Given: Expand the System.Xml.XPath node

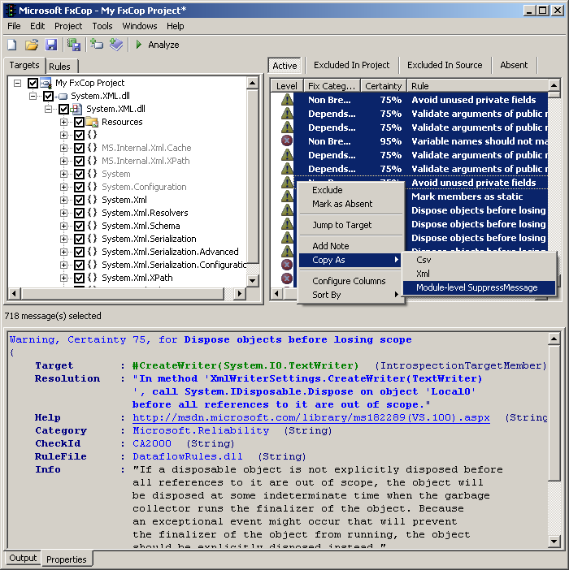Looking at the screenshot, I should pyautogui.click(x=63, y=278).
